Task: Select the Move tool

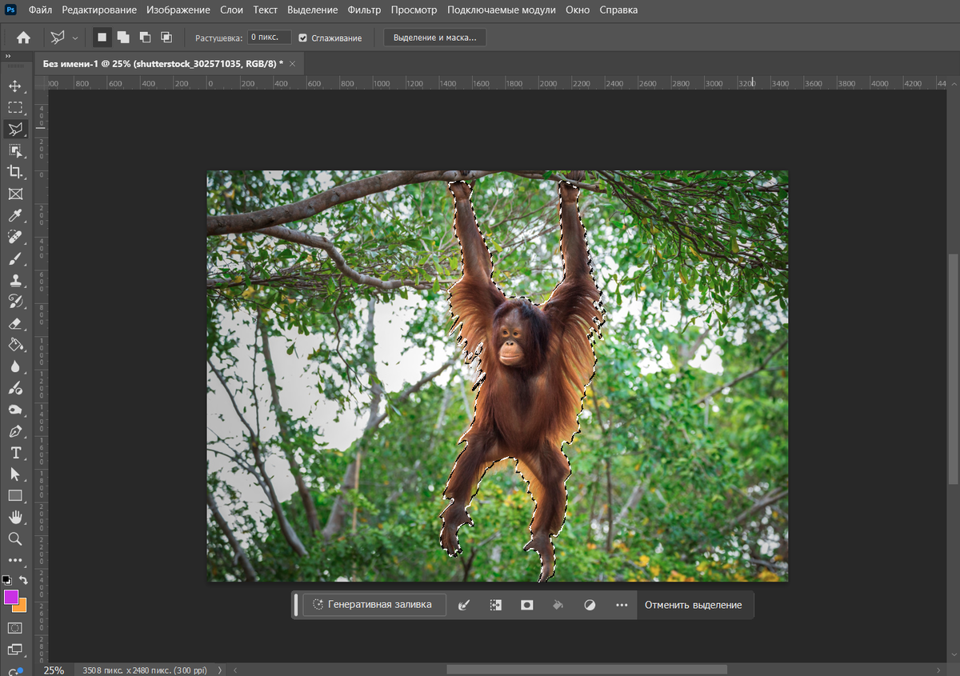Action: coord(15,86)
